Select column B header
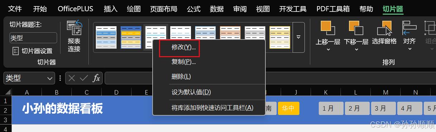The image size is (436, 132). coord(57,93)
